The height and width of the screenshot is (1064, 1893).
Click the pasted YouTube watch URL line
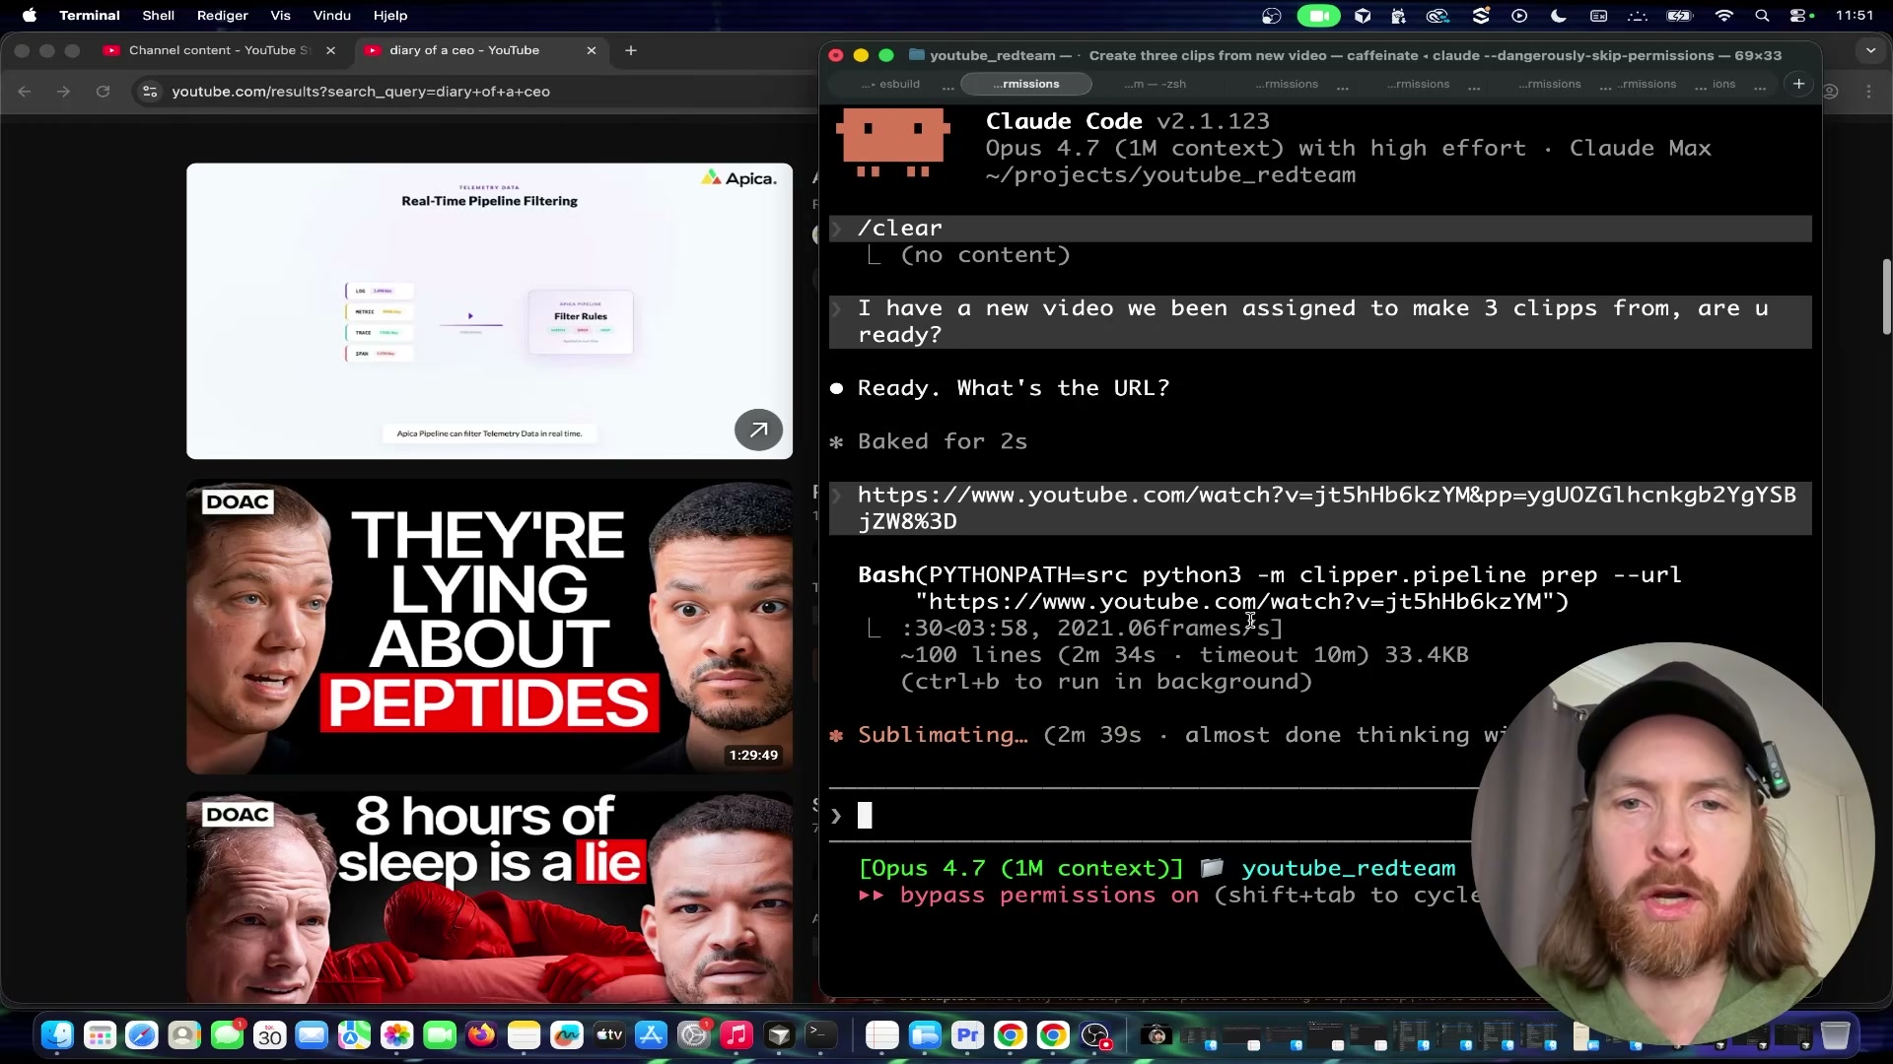pos(1320,508)
